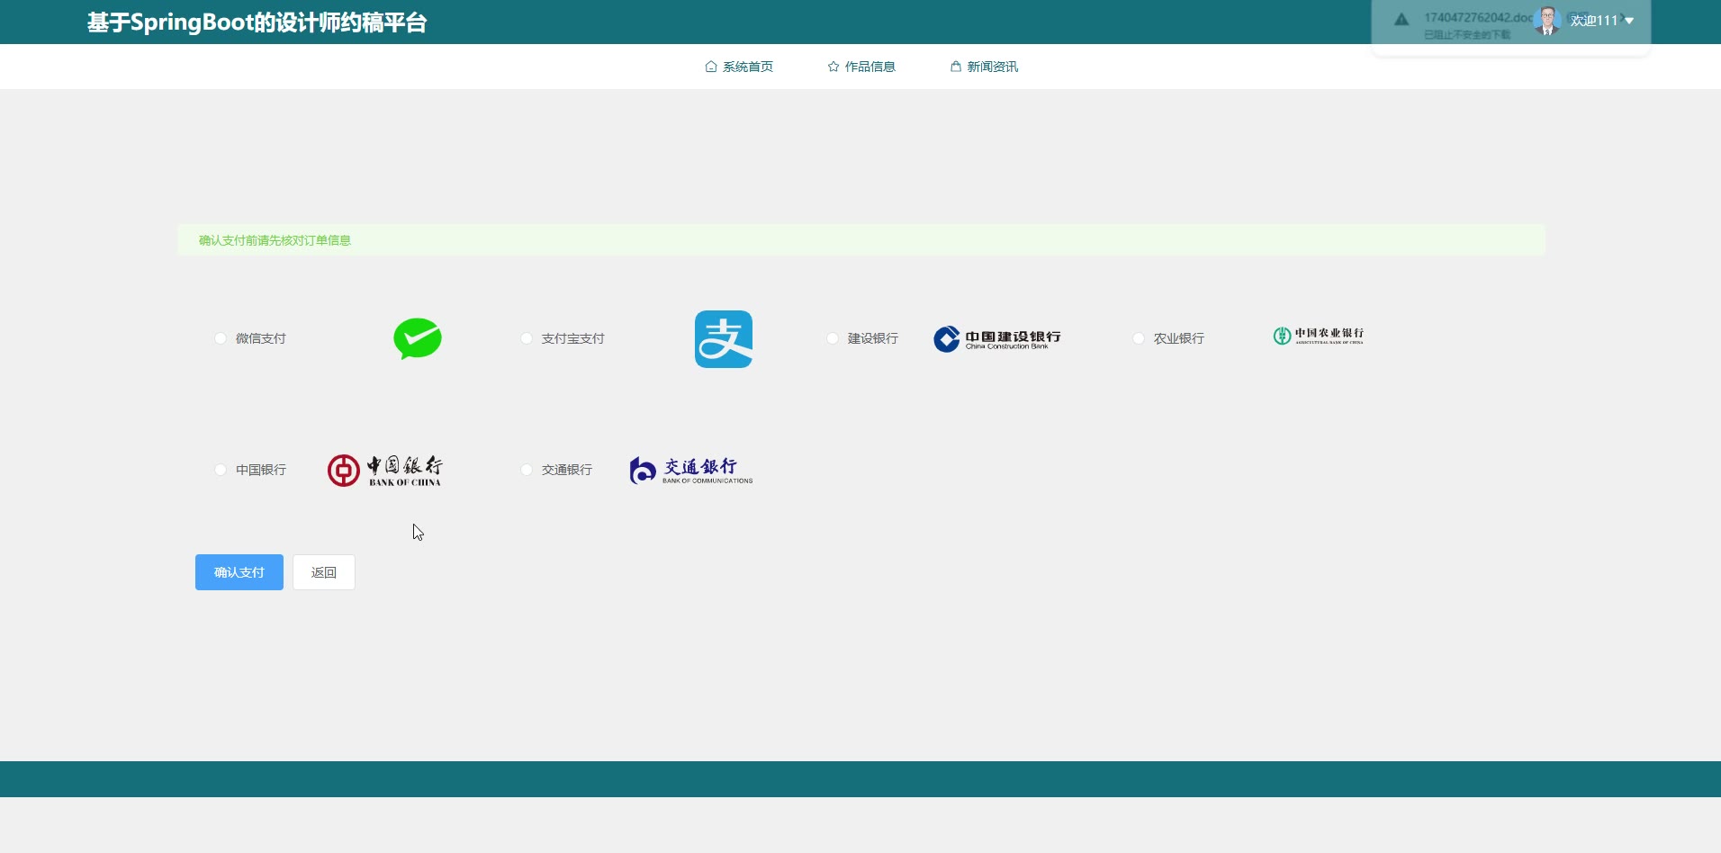Select the 建设银行 radio button
The height and width of the screenshot is (853, 1721).
pos(833,338)
